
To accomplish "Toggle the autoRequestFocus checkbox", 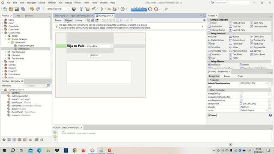I will 241,100.
